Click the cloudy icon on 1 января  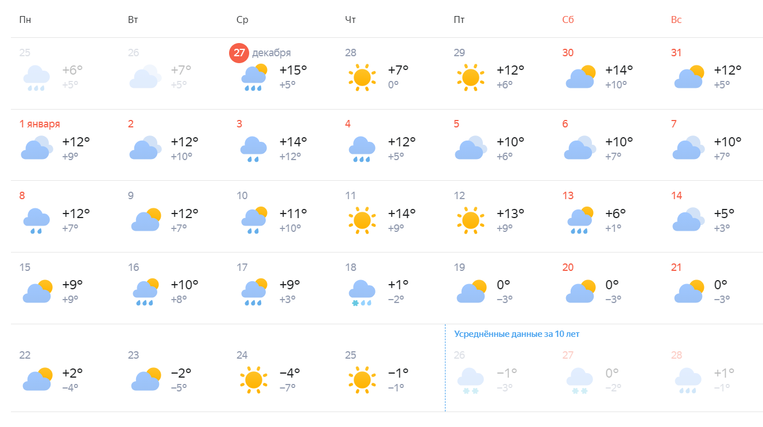point(36,148)
